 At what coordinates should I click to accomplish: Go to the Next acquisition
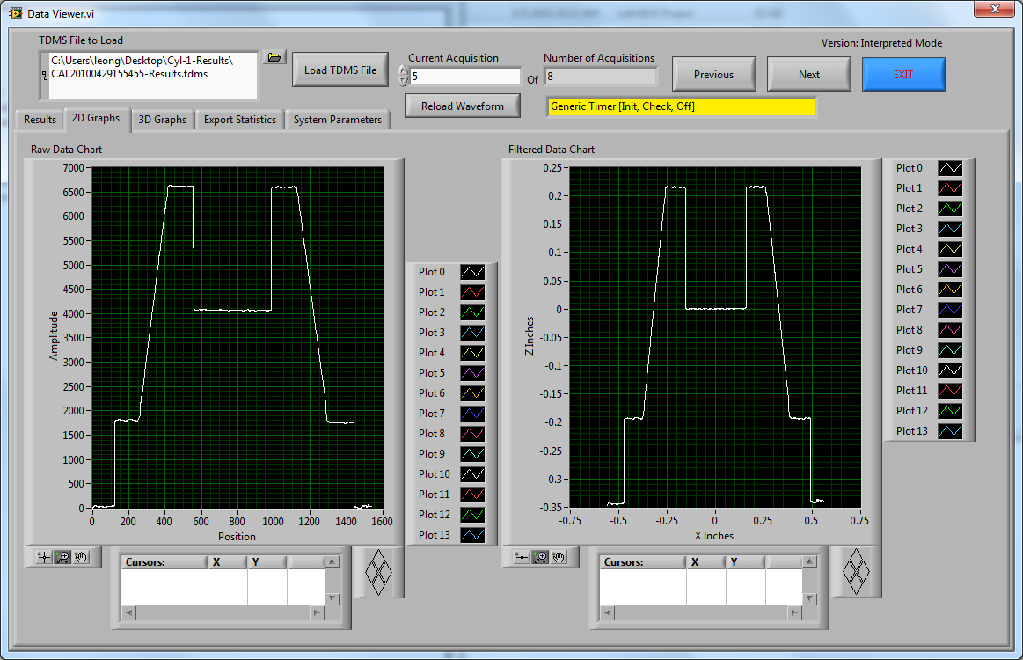[x=809, y=75]
